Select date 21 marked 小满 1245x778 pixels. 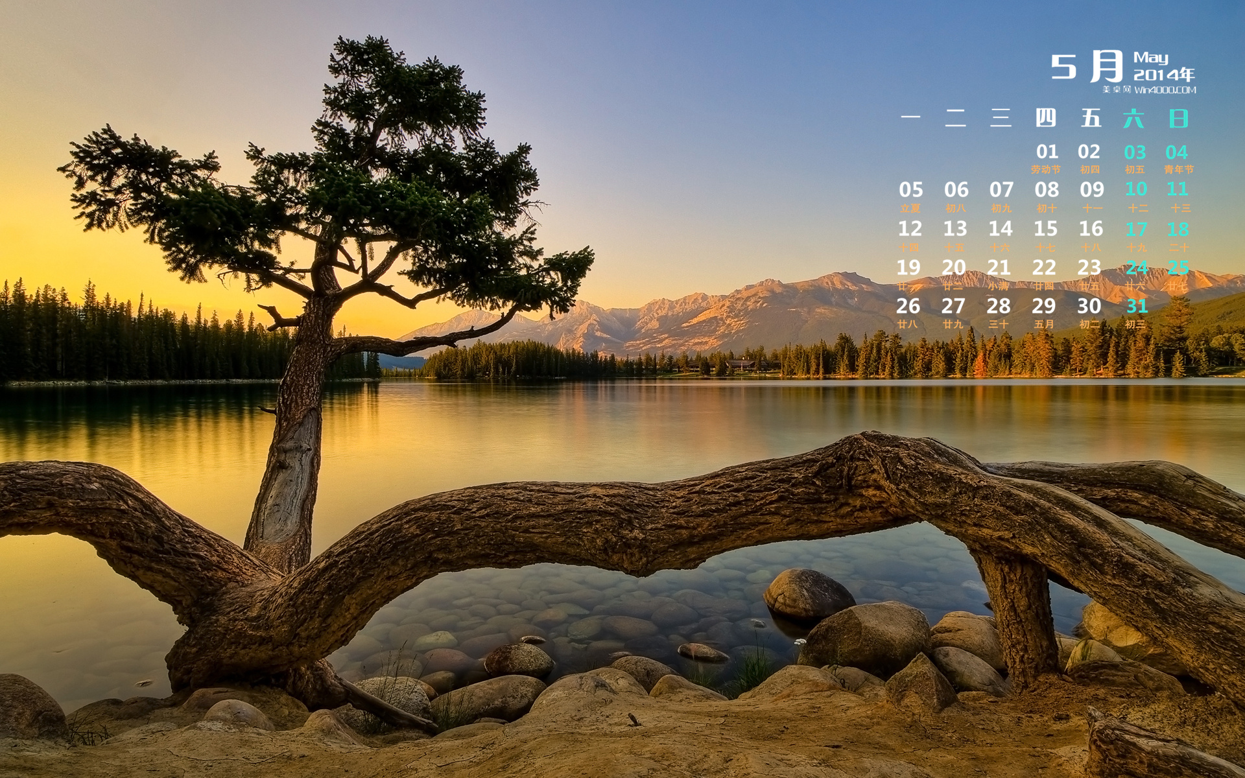pos(999,274)
